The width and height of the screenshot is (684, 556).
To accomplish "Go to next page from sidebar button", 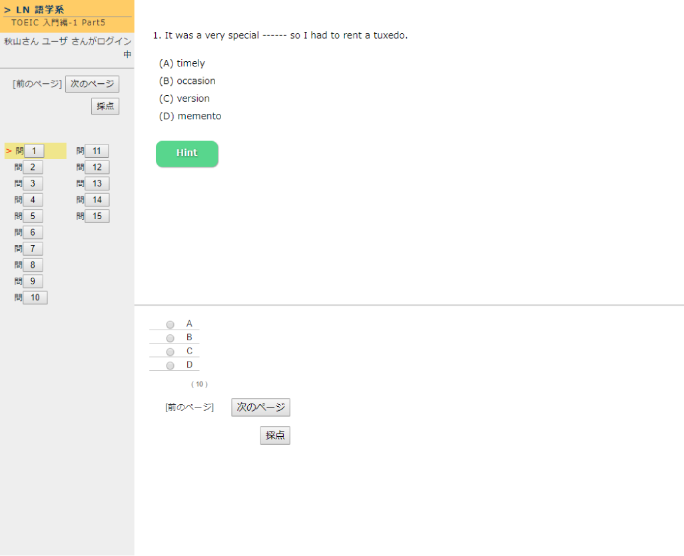I will coord(92,84).
